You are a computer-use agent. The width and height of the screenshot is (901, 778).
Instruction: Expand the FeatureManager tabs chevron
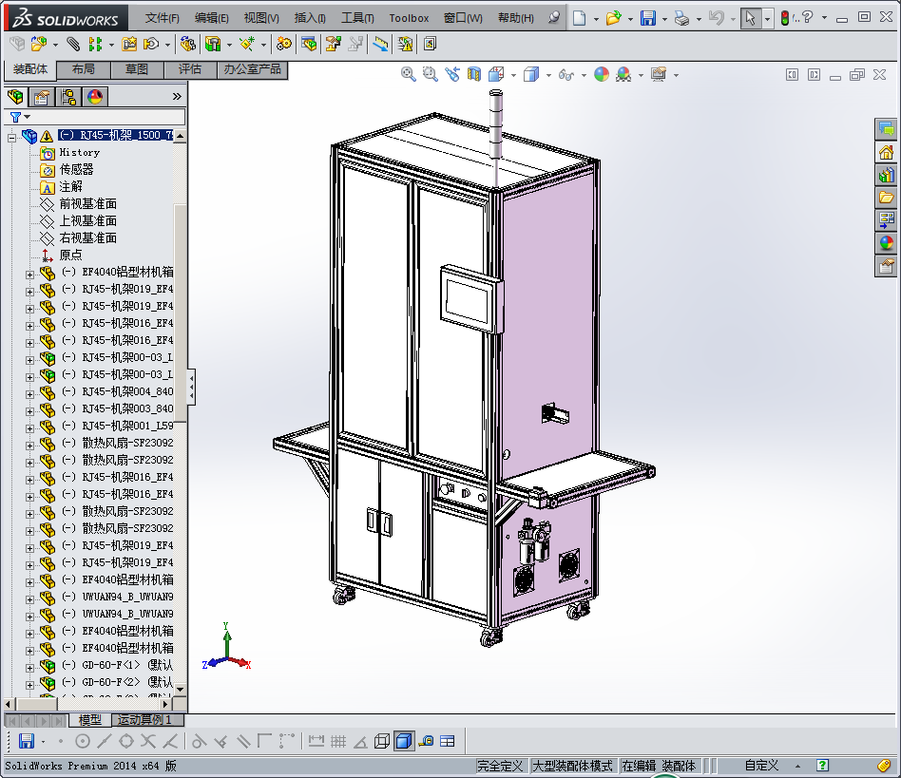point(177,97)
